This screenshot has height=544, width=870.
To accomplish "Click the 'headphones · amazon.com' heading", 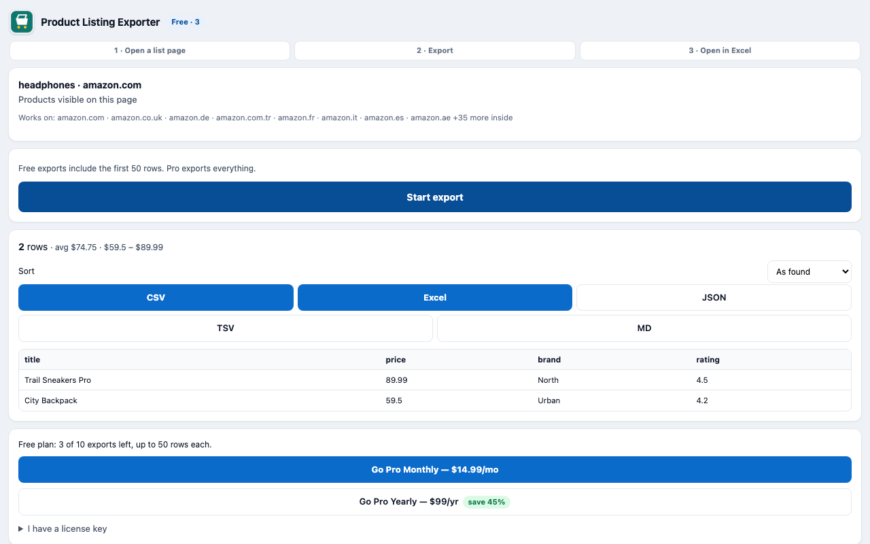I will (x=80, y=85).
